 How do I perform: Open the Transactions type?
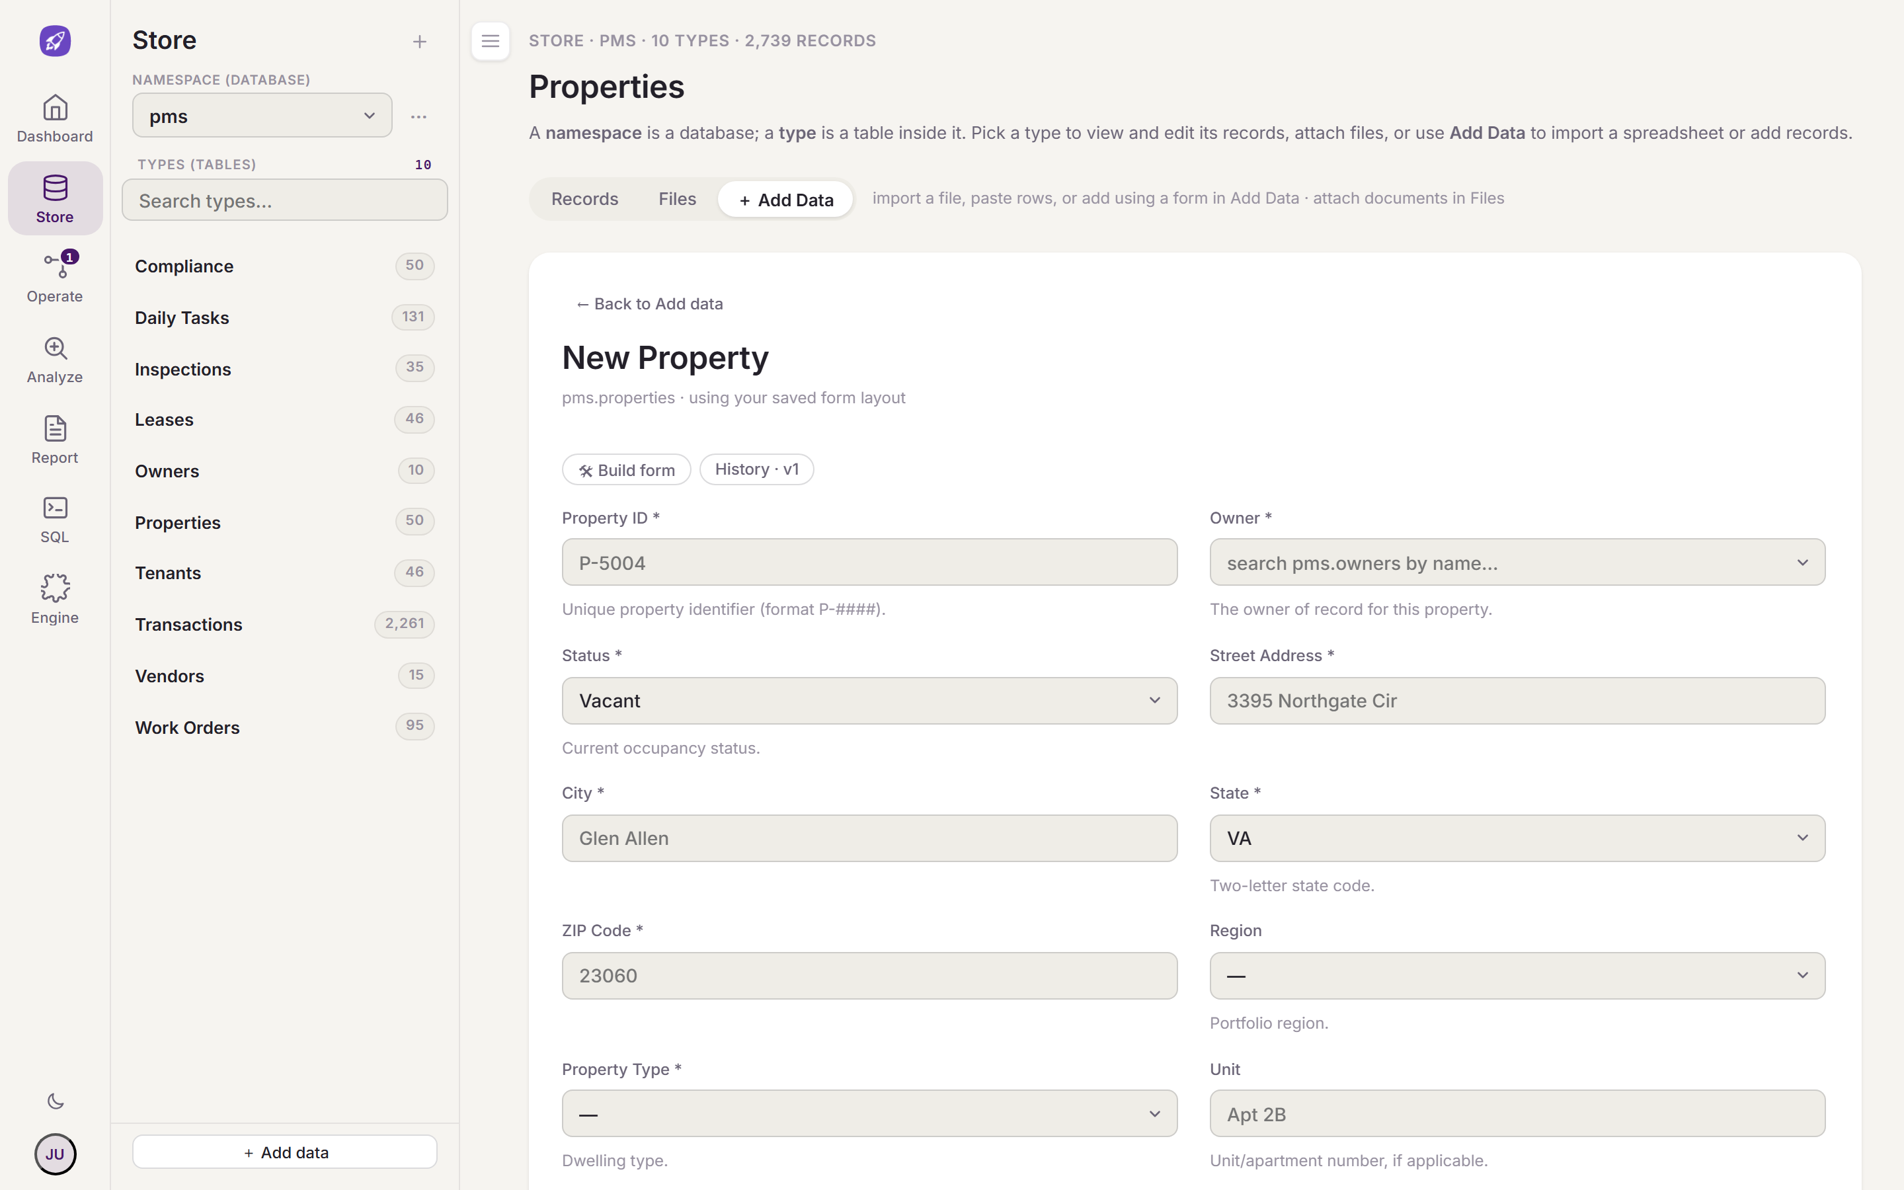(285, 624)
